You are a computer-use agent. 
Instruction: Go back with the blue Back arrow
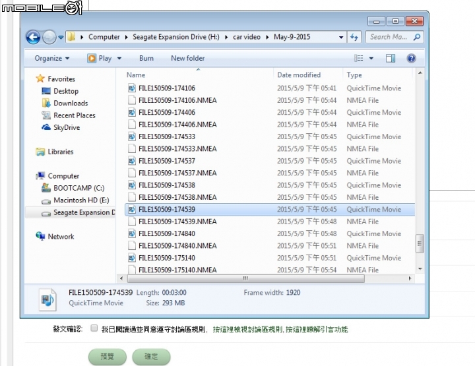tap(33, 37)
